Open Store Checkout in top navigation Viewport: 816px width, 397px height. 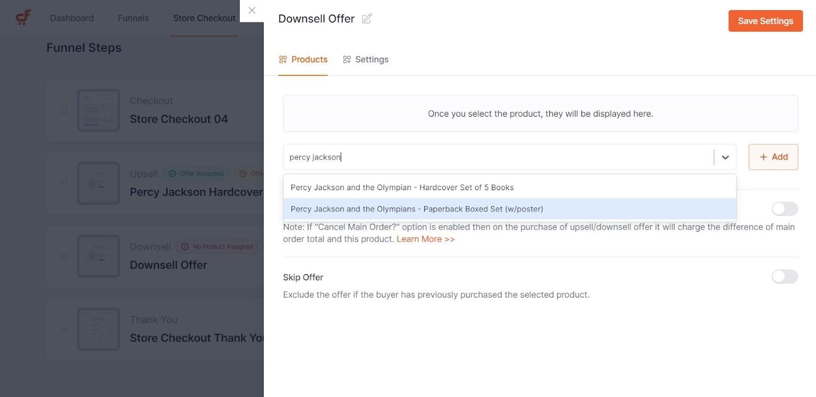pos(204,18)
